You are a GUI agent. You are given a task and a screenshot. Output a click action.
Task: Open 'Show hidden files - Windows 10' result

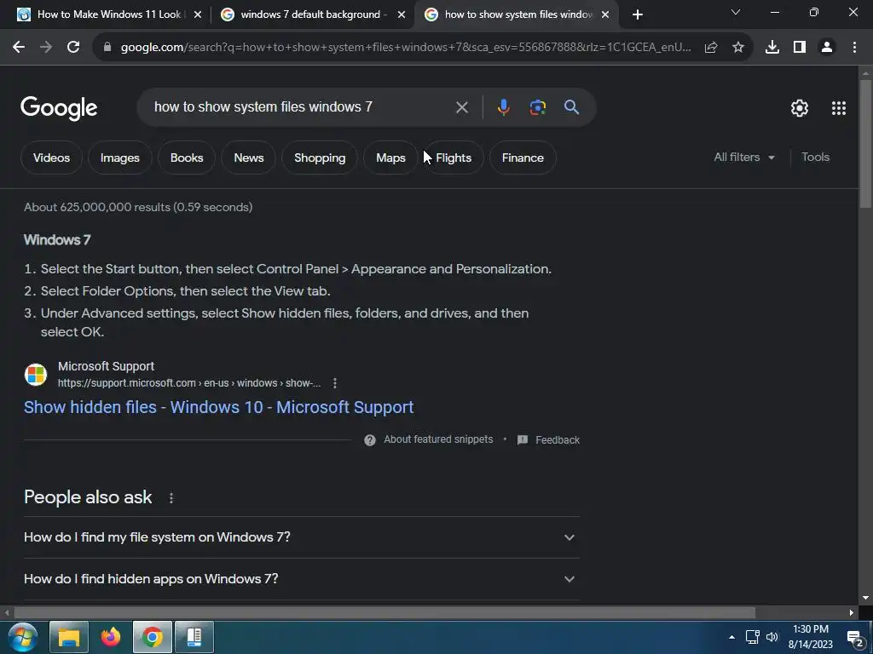[219, 407]
